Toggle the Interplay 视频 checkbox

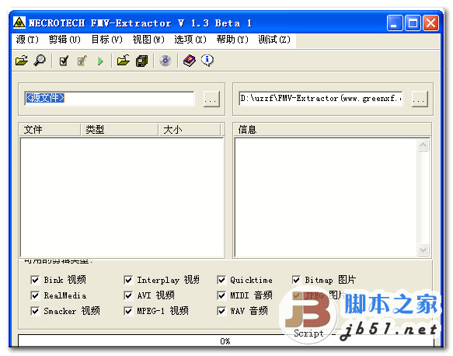[x=128, y=280]
